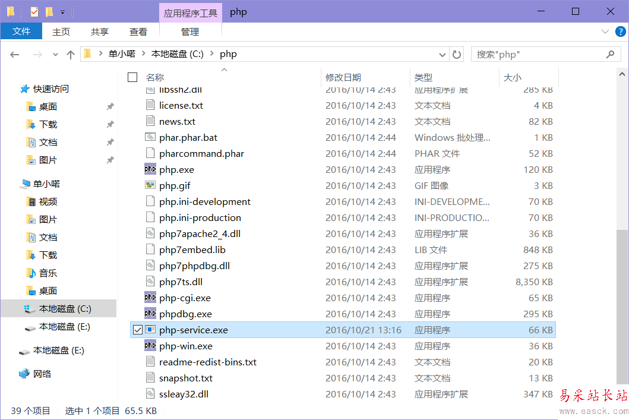This screenshot has height=420, width=629.
Task: Click the license.txt document icon
Action: [150, 105]
